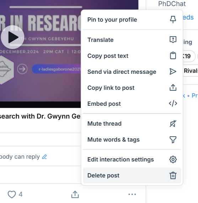
Task: Click the filter funnel icon
Action: coord(173,140)
